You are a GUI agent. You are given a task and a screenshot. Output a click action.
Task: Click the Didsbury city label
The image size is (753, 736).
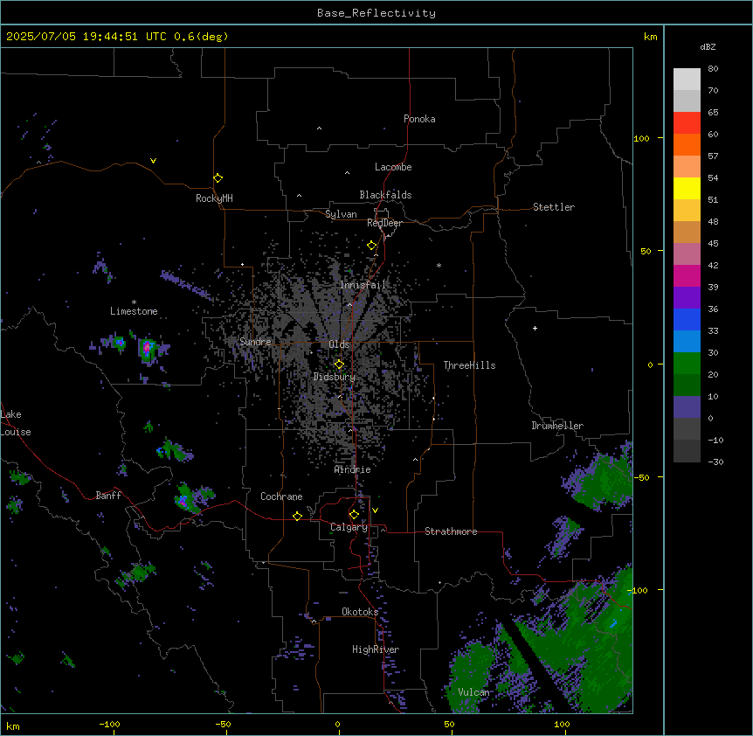tap(334, 377)
